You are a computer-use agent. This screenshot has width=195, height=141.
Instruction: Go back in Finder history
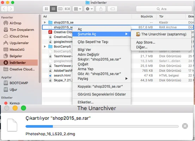[x=4, y=9]
